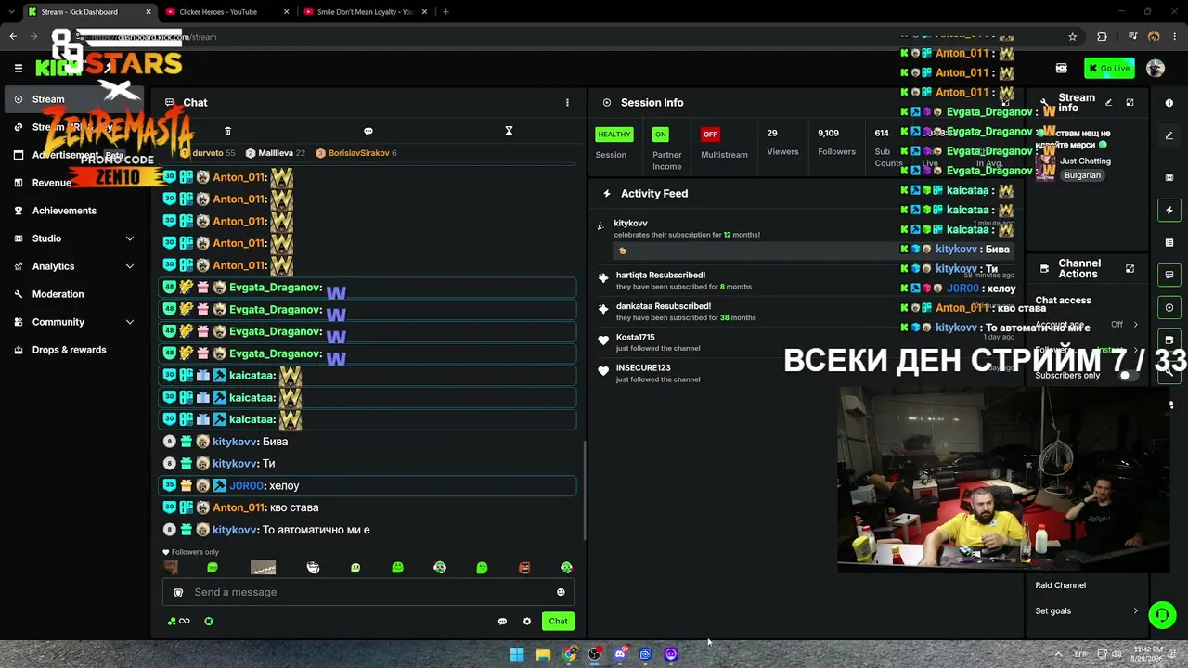Open the green support headset button
The image size is (1188, 668).
pos(1162,614)
